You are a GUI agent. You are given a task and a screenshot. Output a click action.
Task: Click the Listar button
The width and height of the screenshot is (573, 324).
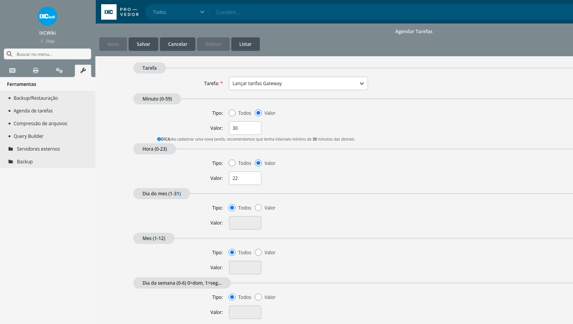(245, 44)
